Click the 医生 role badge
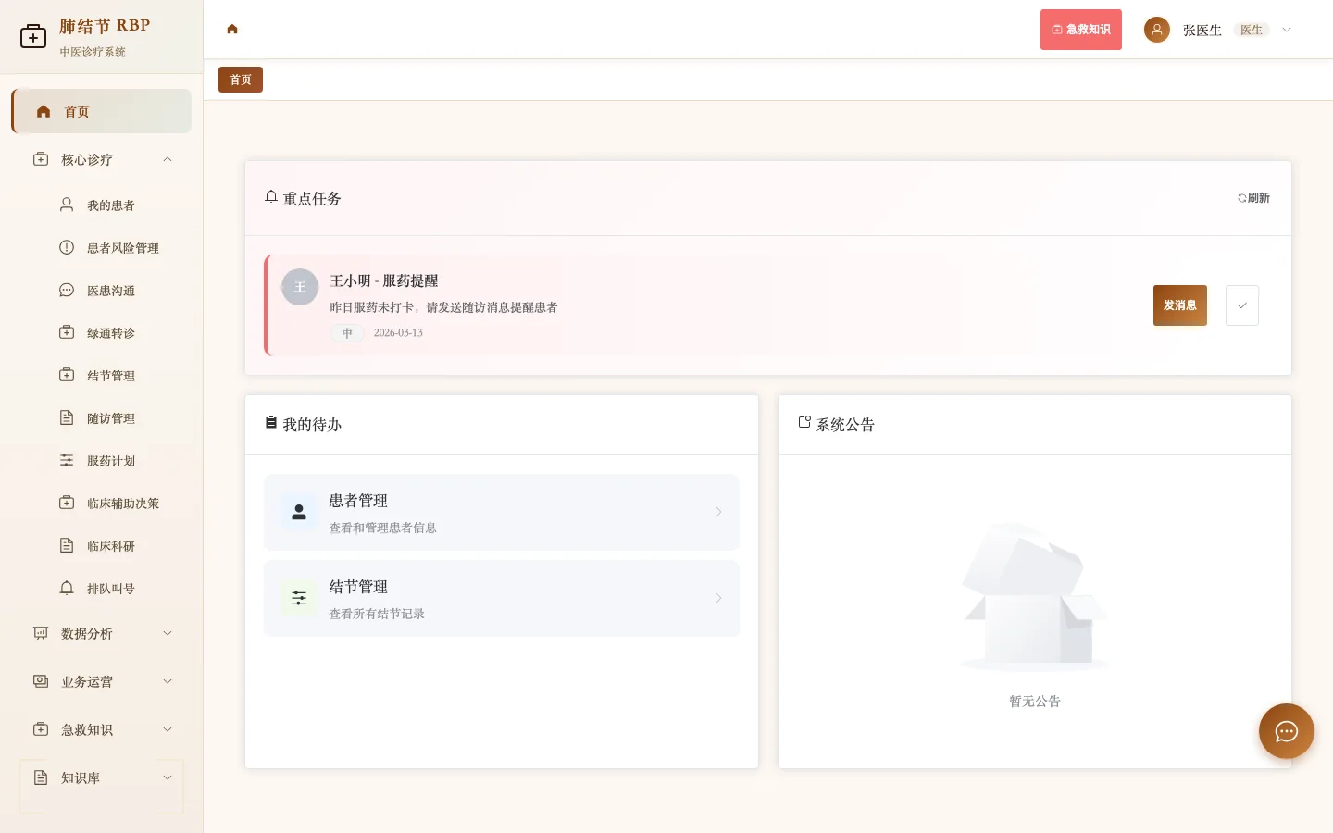Image resolution: width=1333 pixels, height=833 pixels. (1252, 30)
